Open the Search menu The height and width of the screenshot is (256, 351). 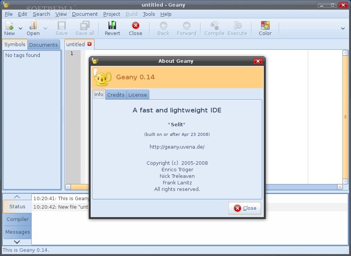point(41,14)
